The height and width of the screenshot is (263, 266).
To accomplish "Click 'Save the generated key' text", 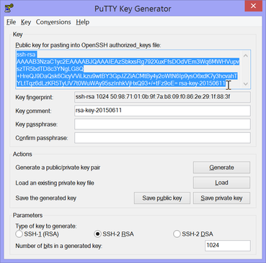I will 45,198.
